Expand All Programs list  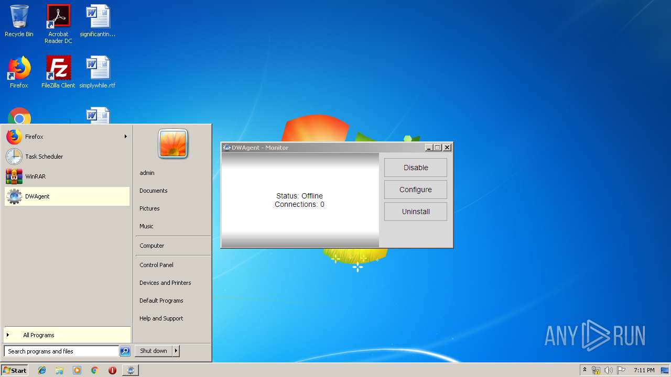click(67, 335)
